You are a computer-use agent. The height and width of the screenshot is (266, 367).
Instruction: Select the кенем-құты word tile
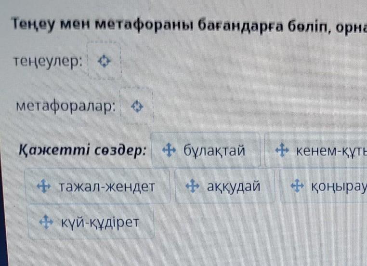point(318,151)
